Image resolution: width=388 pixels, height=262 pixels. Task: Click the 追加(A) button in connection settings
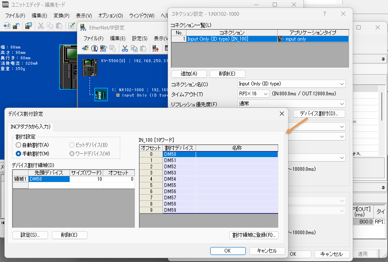coord(189,74)
